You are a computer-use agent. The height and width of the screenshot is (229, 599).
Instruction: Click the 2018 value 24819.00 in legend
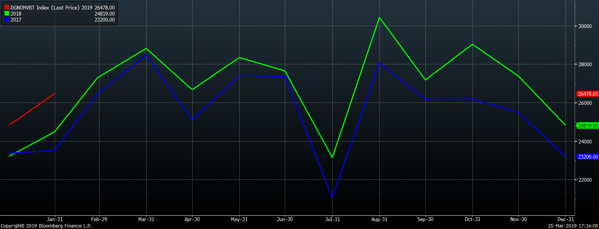click(104, 14)
